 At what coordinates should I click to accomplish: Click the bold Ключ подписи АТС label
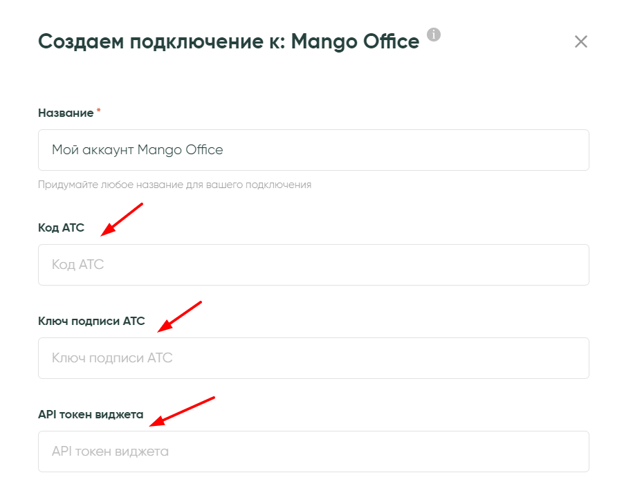click(91, 321)
